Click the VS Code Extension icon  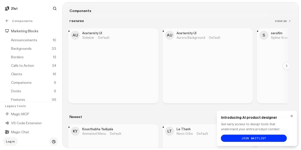pos(7,123)
